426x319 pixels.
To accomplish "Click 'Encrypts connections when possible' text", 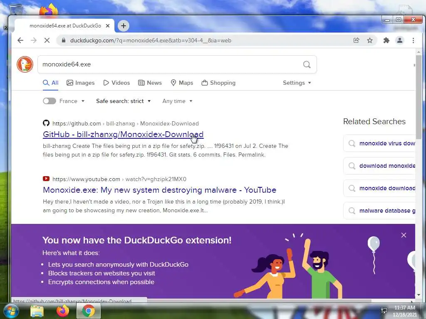I will tap(101, 282).
